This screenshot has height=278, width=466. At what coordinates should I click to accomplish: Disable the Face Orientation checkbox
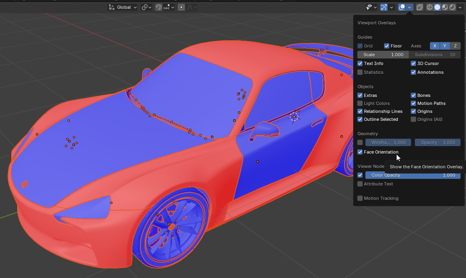coord(360,152)
